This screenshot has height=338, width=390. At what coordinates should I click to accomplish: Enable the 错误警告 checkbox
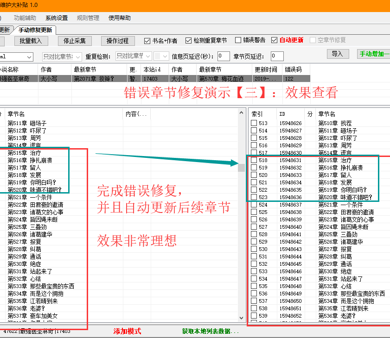click(x=238, y=40)
